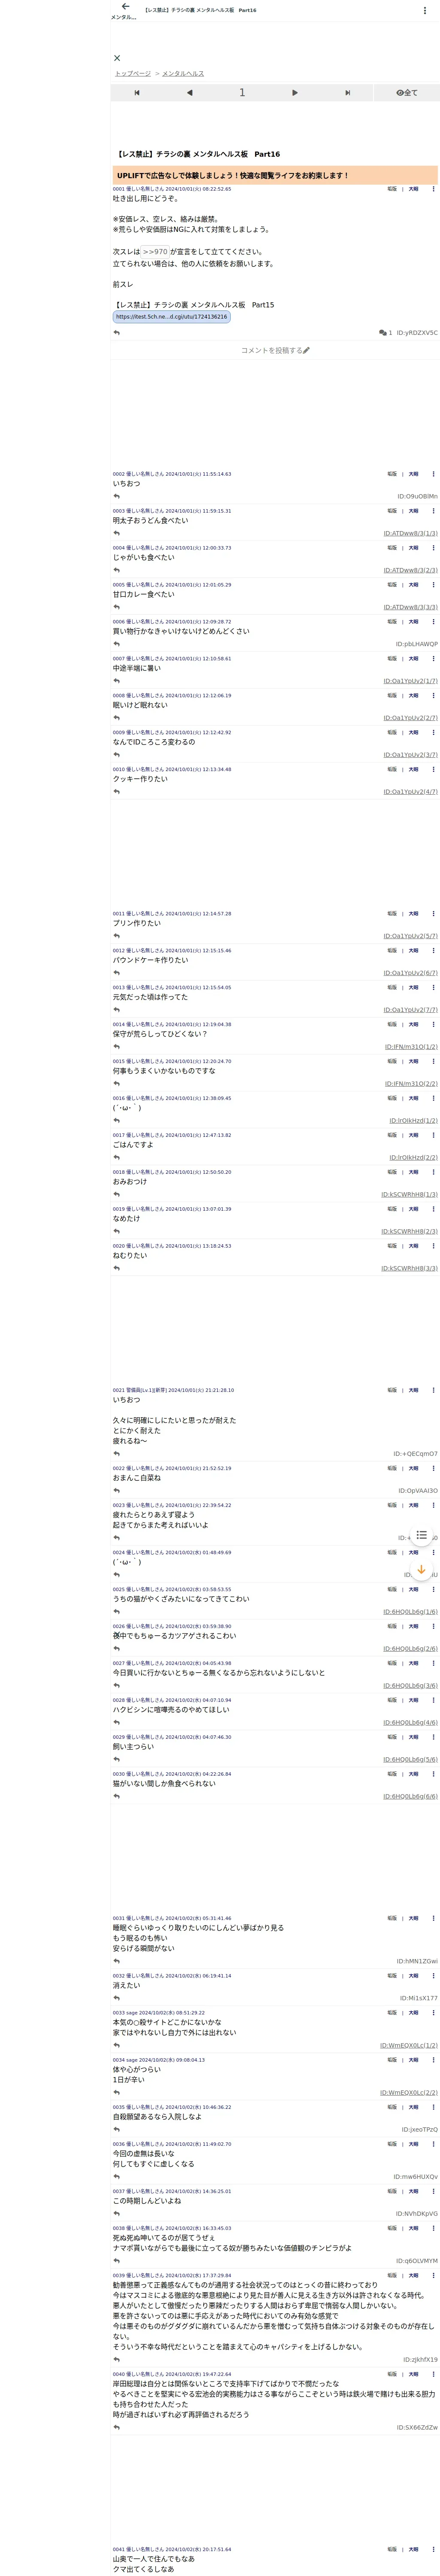The width and height of the screenshot is (440, 2576).
Task: Reply to post 0004 じゃがいも
Action: pos(117,571)
